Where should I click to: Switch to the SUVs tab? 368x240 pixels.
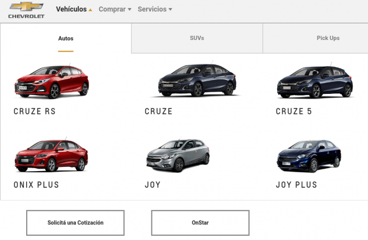(x=197, y=38)
